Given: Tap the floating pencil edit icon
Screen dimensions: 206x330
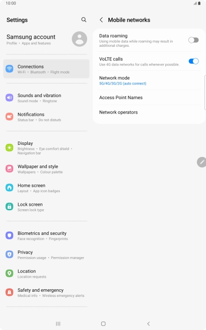Looking at the screenshot, I should pyautogui.click(x=201, y=162).
